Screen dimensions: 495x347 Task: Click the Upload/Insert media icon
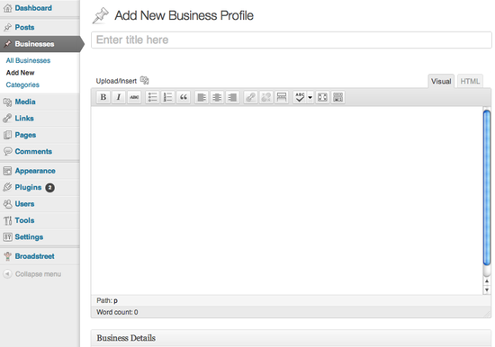[x=145, y=80]
